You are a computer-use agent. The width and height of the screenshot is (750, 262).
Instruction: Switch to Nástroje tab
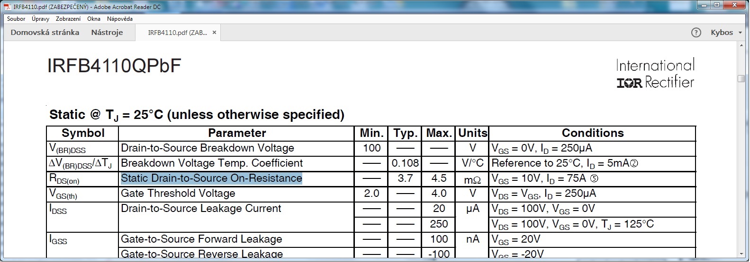107,33
